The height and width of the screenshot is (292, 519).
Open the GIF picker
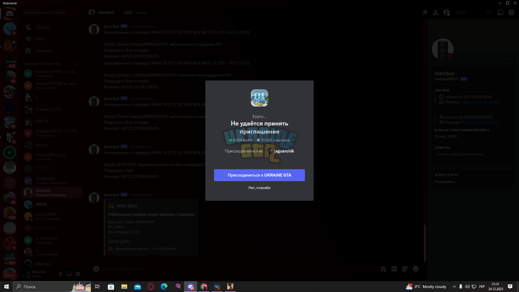click(394, 269)
